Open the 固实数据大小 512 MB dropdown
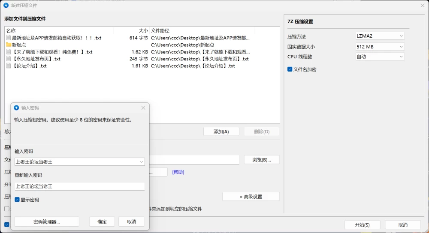This screenshot has height=233, width=429. pos(380,47)
